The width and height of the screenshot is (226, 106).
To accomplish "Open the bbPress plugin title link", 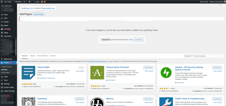I will pos(110,99).
